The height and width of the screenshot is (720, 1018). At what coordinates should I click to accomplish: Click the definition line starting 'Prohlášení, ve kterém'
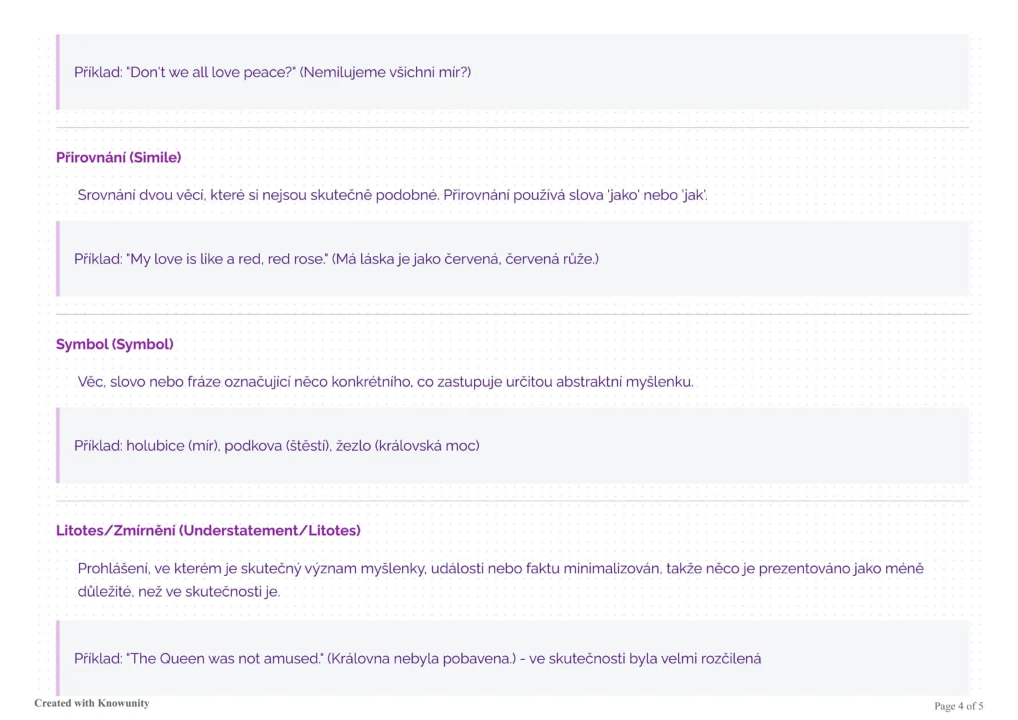coord(501,568)
